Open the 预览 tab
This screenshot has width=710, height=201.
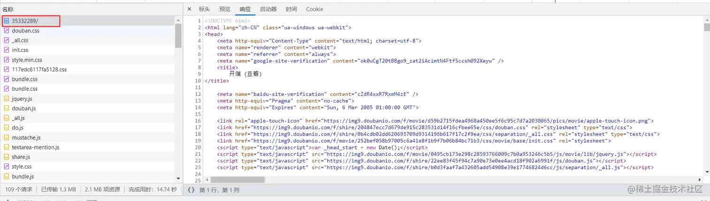[225, 9]
